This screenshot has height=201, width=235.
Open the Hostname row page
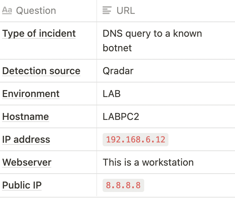(x=26, y=116)
